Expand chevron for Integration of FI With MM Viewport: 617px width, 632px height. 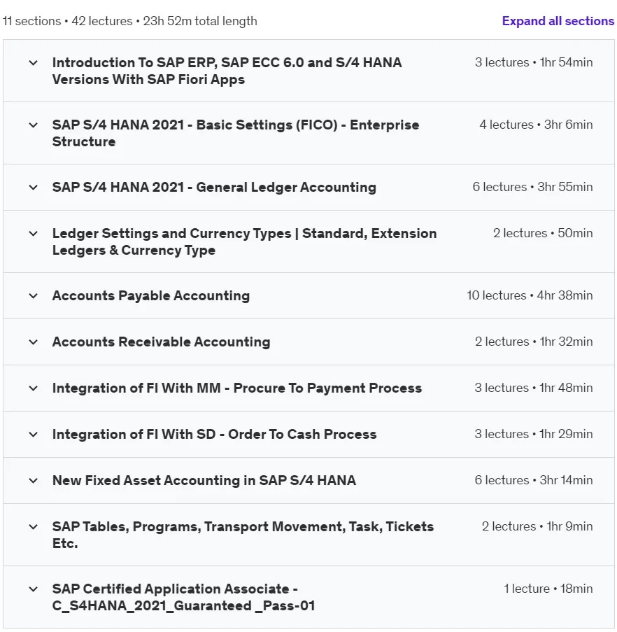34,388
